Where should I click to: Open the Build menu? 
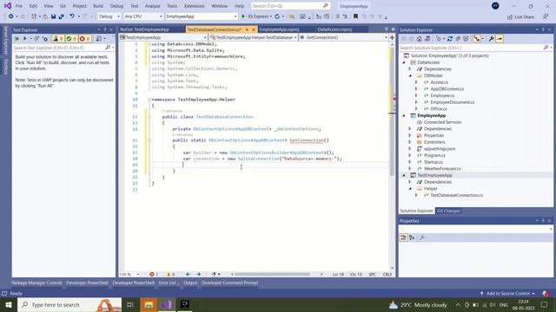coord(98,6)
